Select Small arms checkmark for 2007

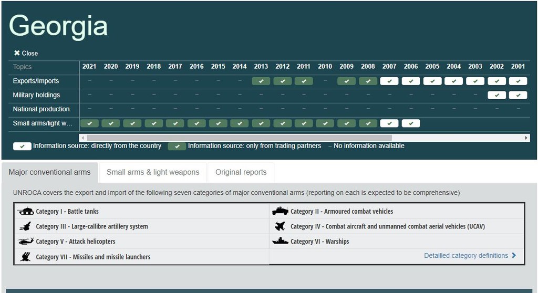click(x=389, y=123)
